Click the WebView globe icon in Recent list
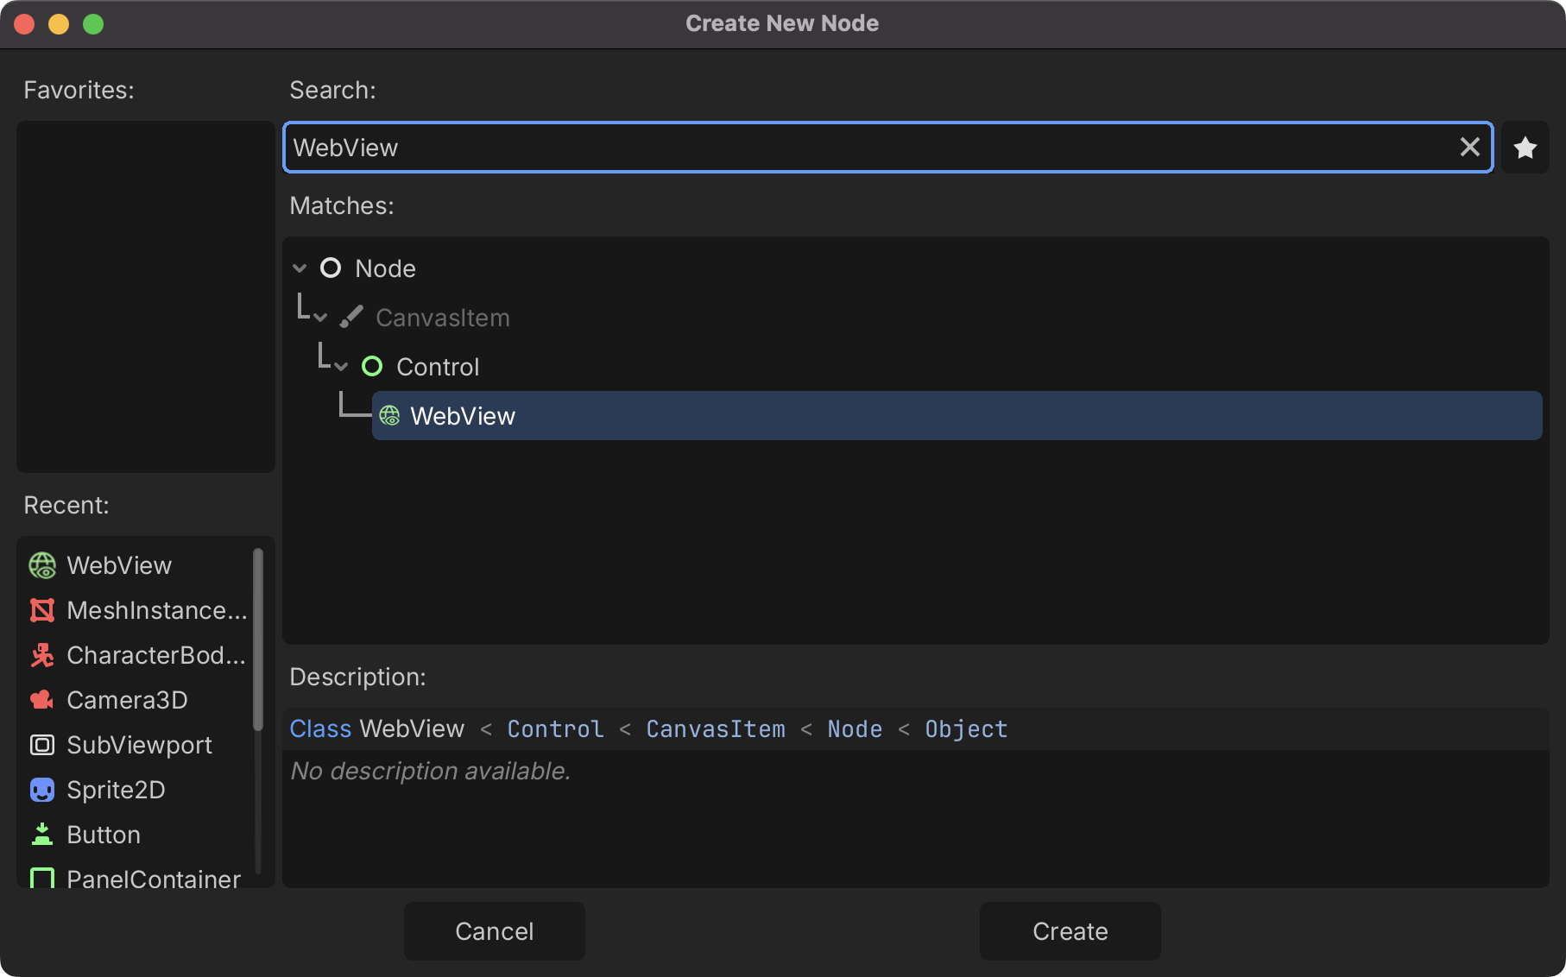 point(42,566)
